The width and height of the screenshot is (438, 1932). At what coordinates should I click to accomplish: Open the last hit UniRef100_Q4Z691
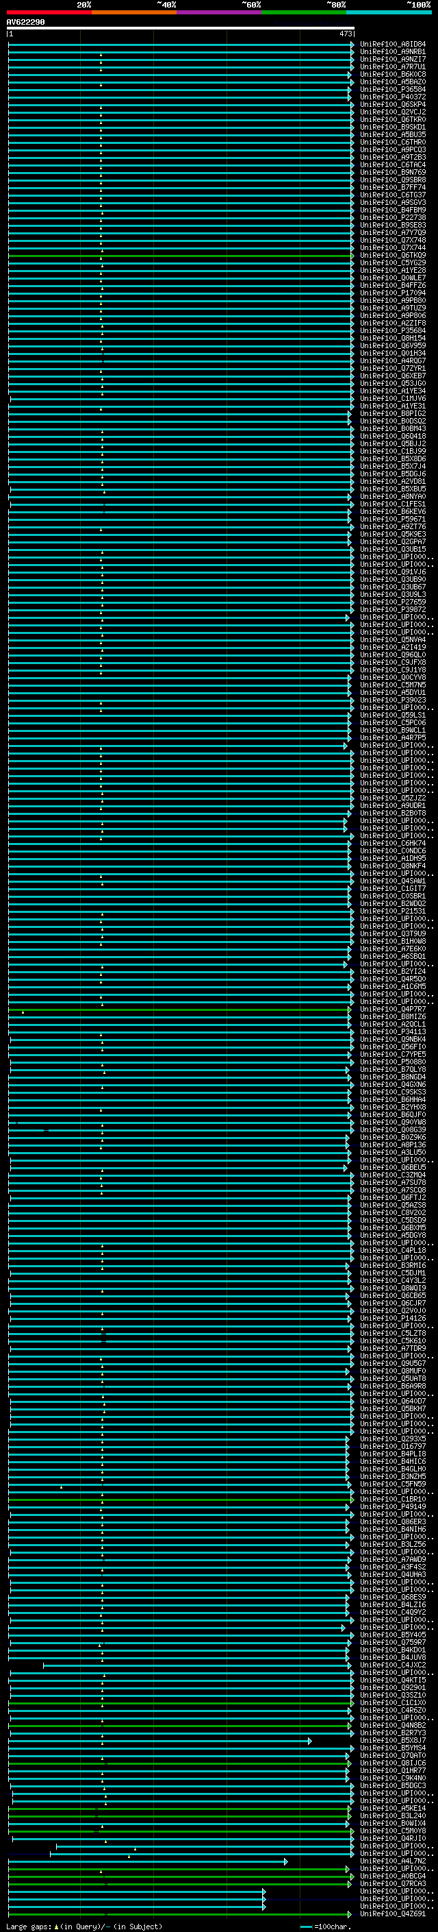click(x=393, y=1914)
